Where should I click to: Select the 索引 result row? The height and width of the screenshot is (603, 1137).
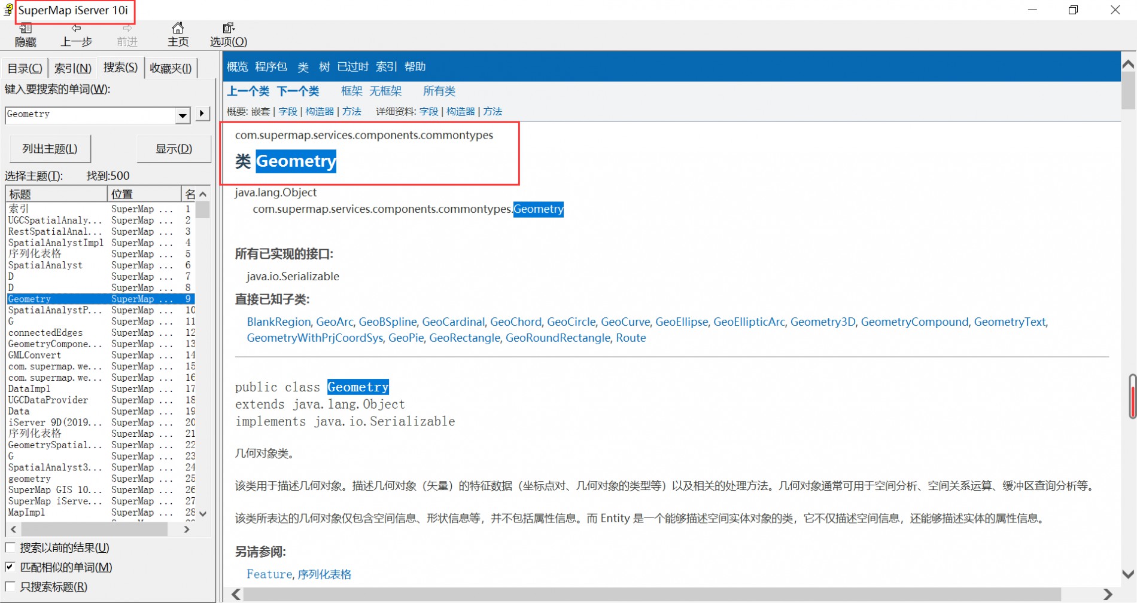coord(100,209)
